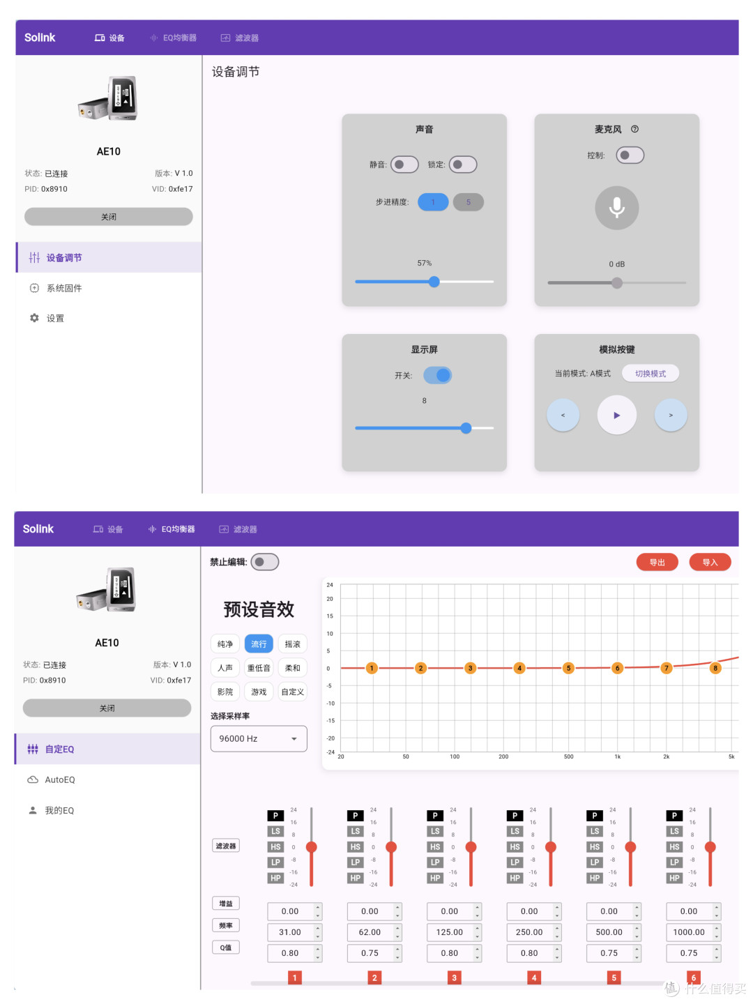Click the 62.00 frequency field

tap(374, 932)
